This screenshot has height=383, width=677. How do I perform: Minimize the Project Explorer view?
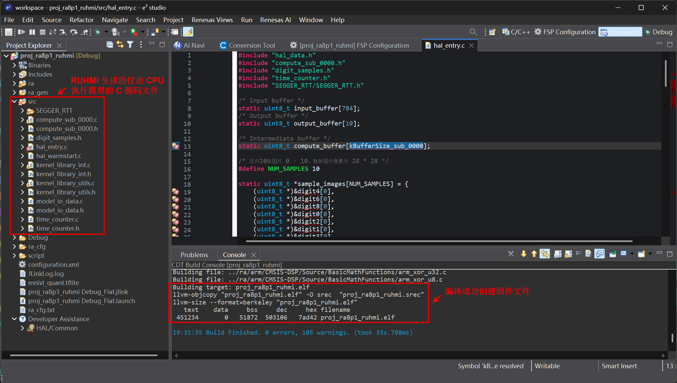coord(152,44)
